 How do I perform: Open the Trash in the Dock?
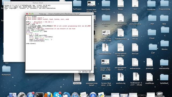pos(159,95)
